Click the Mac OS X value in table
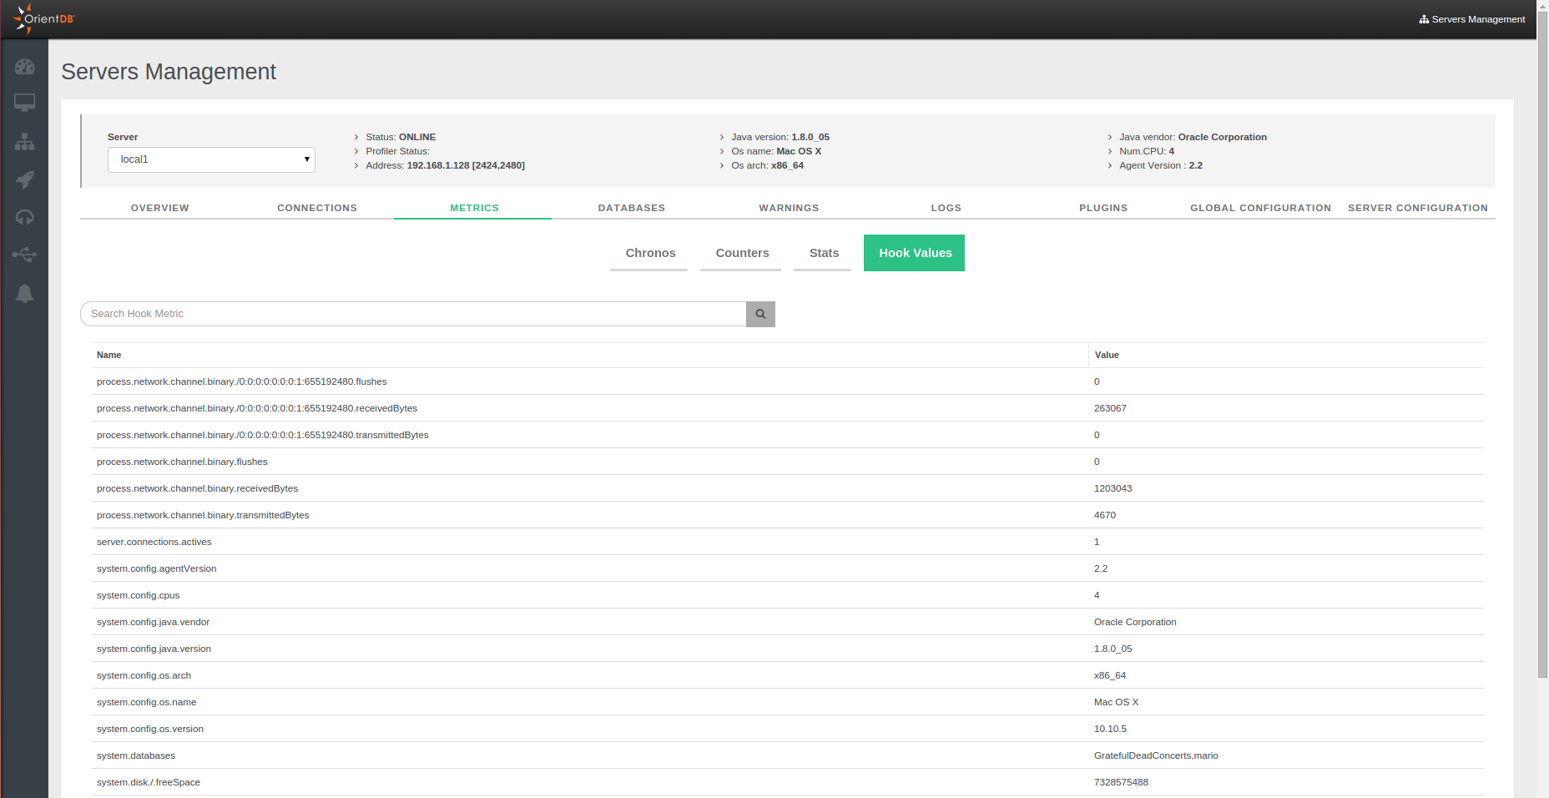Viewport: 1549px width, 798px height. [1116, 702]
